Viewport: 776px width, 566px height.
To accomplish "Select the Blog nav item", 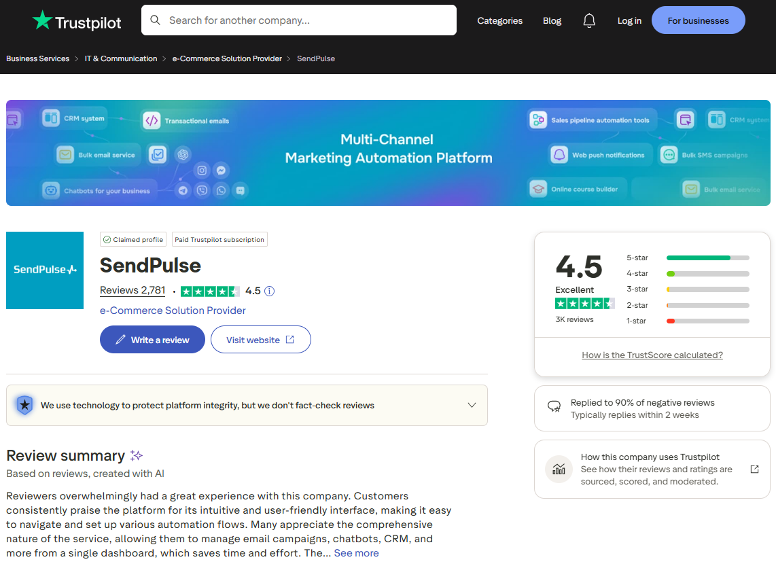I will click(552, 20).
